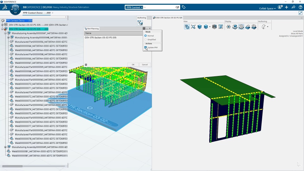The width and height of the screenshot is (304, 171).
Task: Open the user profile icon
Action: pyautogui.click(x=280, y=7)
